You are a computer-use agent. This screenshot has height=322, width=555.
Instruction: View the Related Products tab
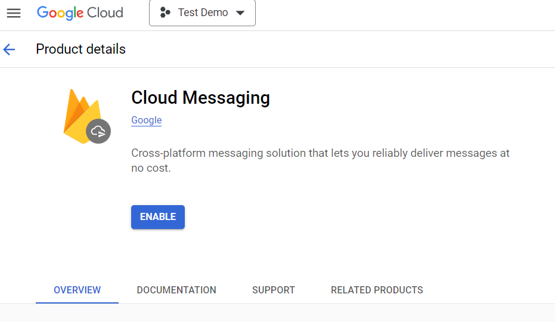pos(377,290)
